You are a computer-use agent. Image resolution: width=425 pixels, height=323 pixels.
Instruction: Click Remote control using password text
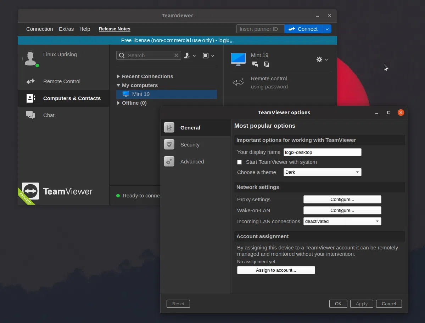pos(269,82)
